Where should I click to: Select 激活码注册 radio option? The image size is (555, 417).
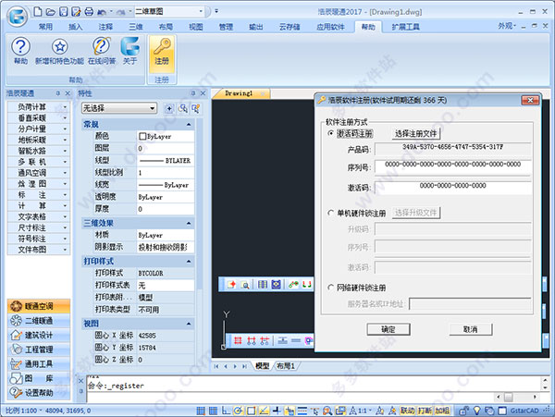point(331,133)
